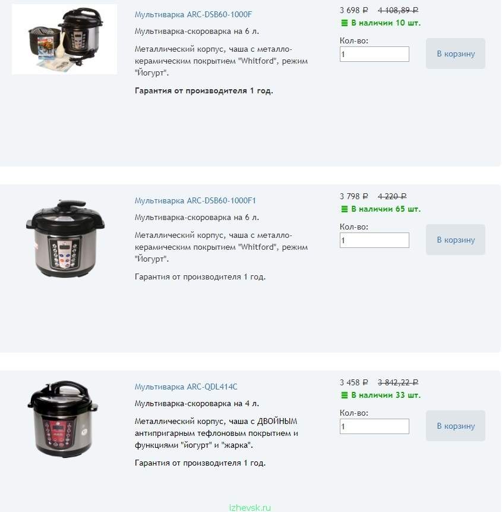Open the ARC-DSB60-1000F multicooker product photo
The height and width of the screenshot is (512, 502).
65,39
